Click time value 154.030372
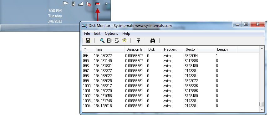This screenshot has width=270, height=118. pyautogui.click(x=103, y=56)
